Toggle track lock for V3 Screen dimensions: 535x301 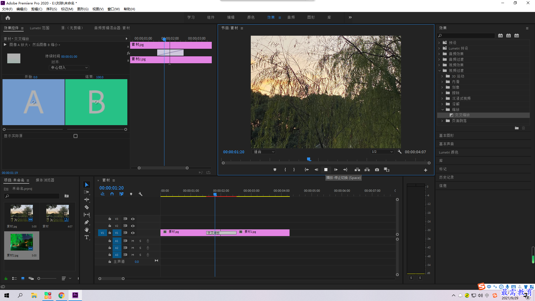point(110,219)
